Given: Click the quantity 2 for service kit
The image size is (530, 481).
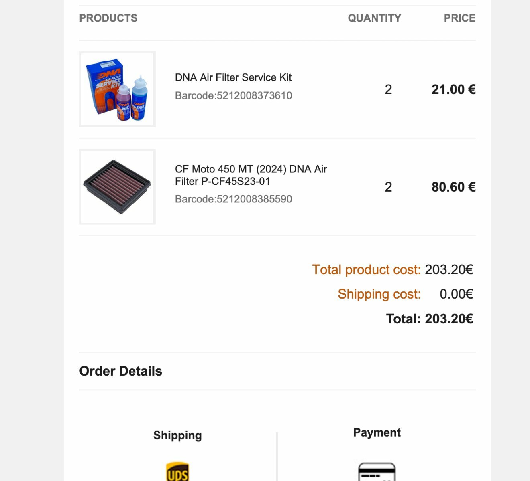Looking at the screenshot, I should (x=388, y=89).
